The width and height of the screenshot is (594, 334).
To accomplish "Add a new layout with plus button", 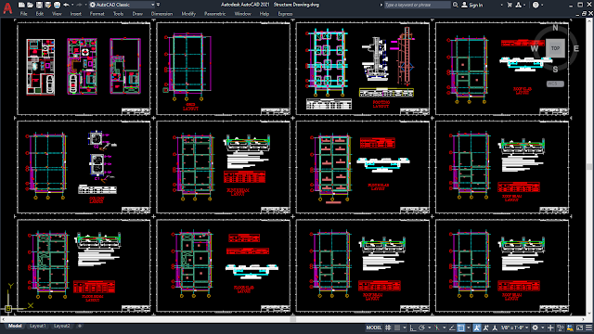I will (80, 326).
